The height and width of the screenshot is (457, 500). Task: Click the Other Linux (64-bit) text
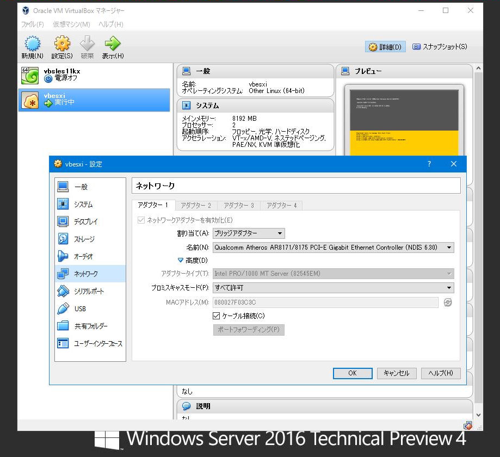[276, 90]
